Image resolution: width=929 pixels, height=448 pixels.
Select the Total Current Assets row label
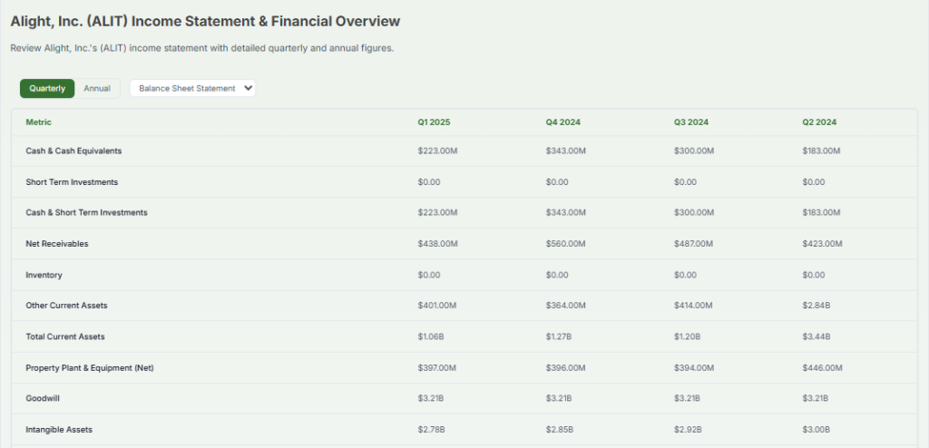tap(65, 336)
